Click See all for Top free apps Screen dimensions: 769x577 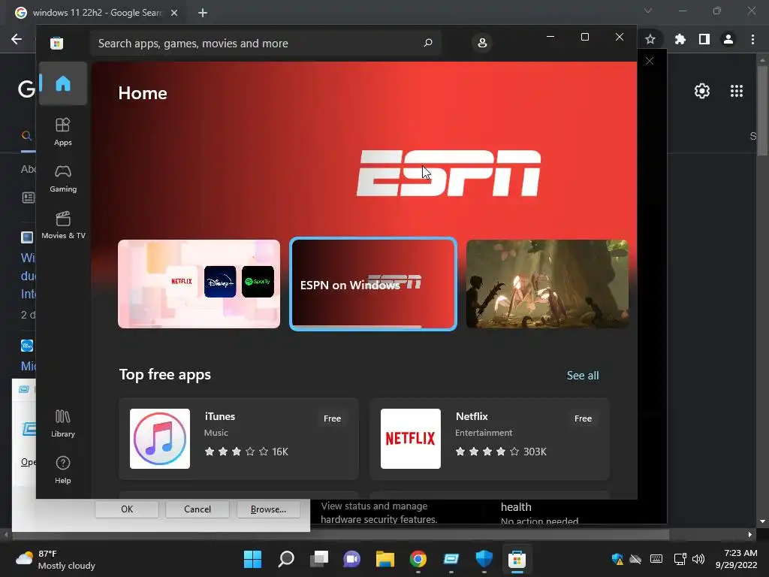tap(583, 376)
